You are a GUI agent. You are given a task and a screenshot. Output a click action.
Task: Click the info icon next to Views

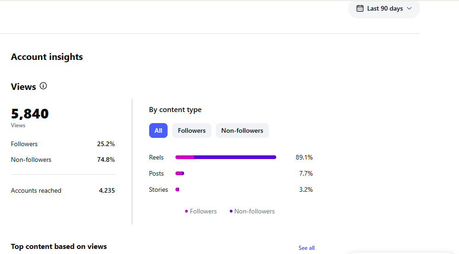point(43,86)
